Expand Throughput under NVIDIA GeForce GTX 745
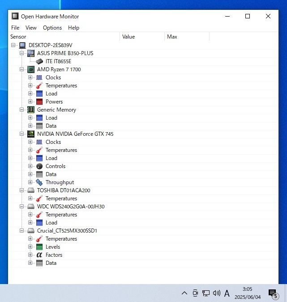The height and width of the screenshot is (302, 287). 30,182
